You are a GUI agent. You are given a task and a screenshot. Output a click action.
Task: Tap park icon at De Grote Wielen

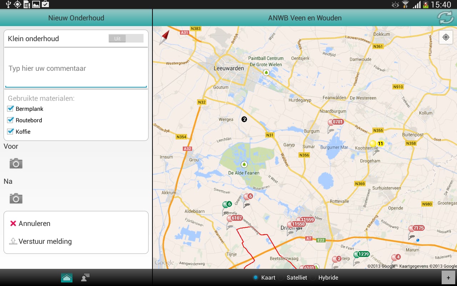[266, 72]
